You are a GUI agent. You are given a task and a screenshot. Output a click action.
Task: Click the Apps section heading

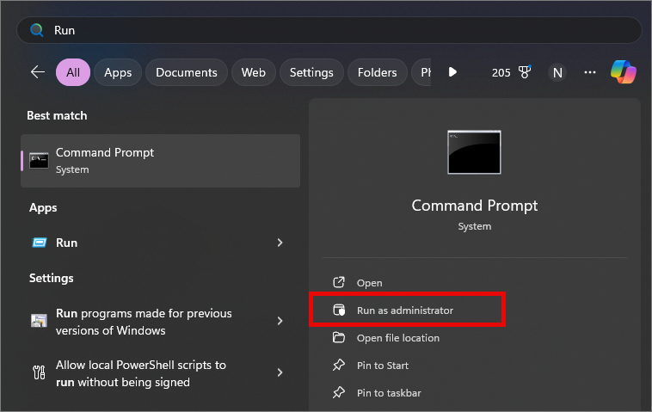click(43, 208)
